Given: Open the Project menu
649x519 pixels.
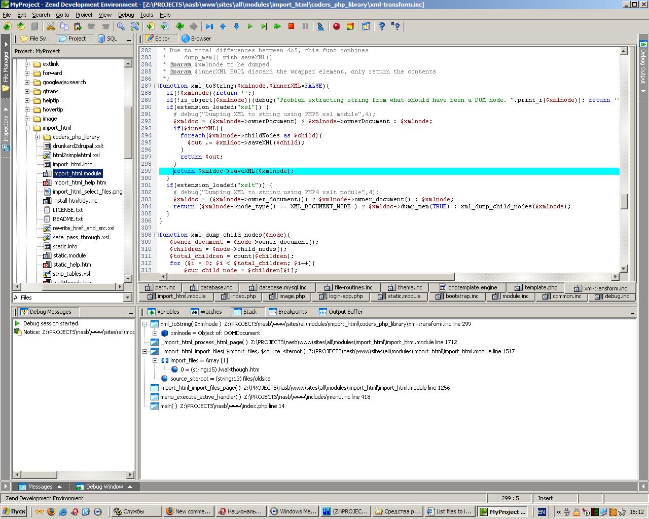Looking at the screenshot, I should [84, 15].
